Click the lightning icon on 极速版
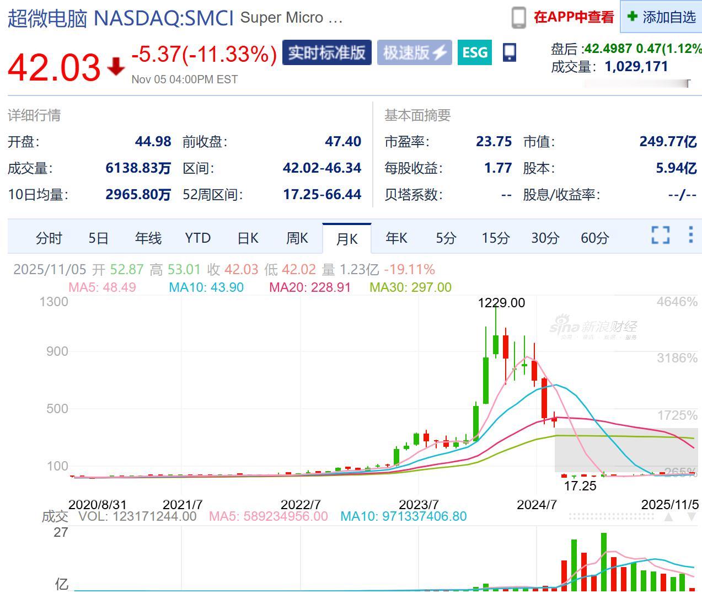 (438, 52)
